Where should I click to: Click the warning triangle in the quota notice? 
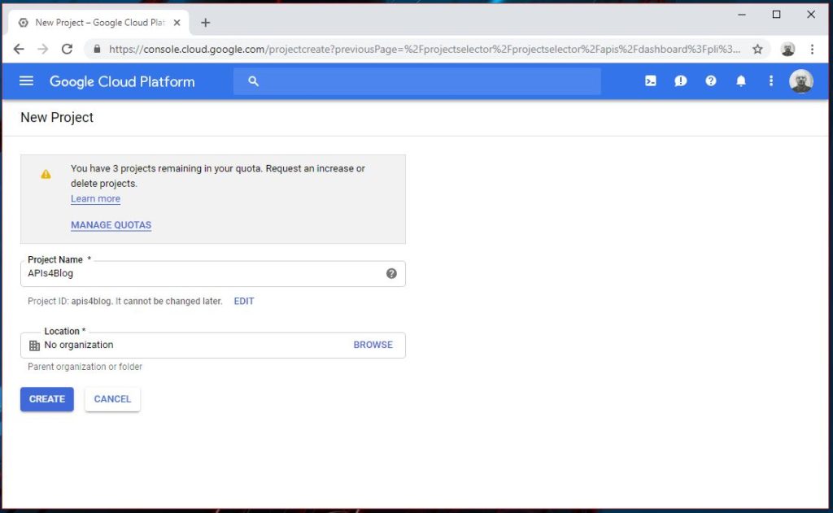(46, 173)
